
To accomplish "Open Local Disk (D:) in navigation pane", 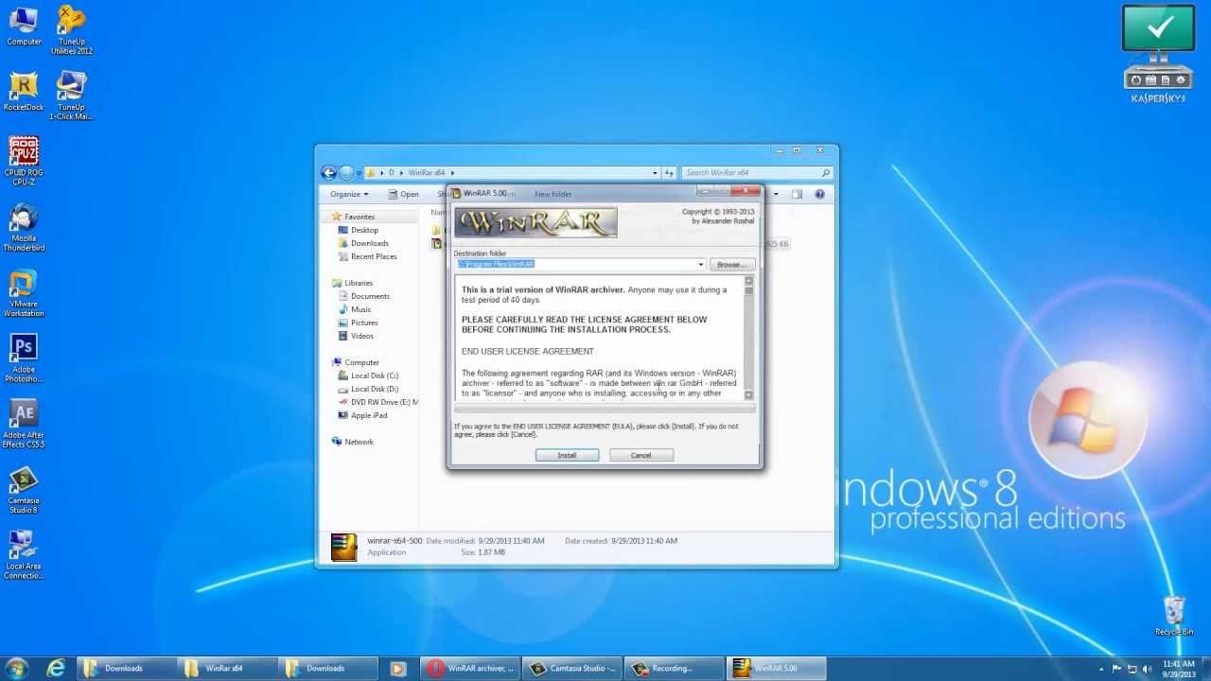I will pyautogui.click(x=374, y=389).
